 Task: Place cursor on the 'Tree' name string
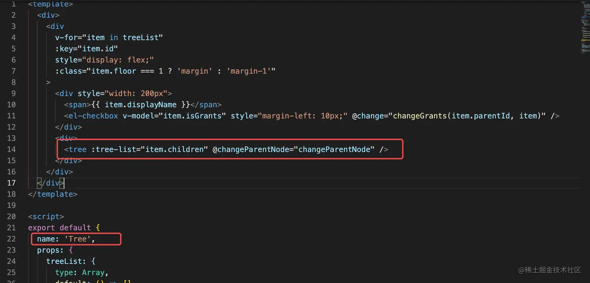click(x=78, y=239)
